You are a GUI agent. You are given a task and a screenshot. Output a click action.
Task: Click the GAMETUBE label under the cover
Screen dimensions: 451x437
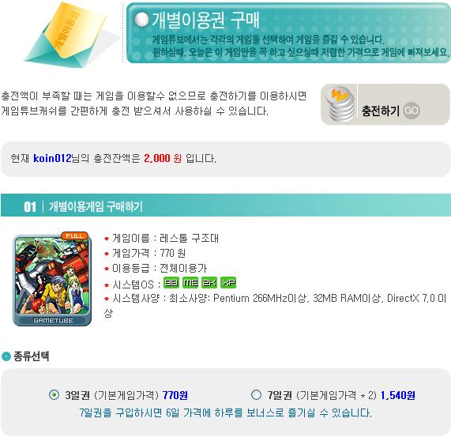[53, 320]
